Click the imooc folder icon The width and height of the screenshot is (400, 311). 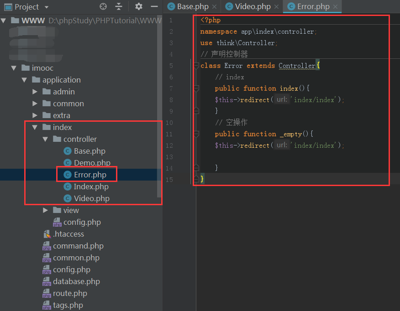point(26,67)
